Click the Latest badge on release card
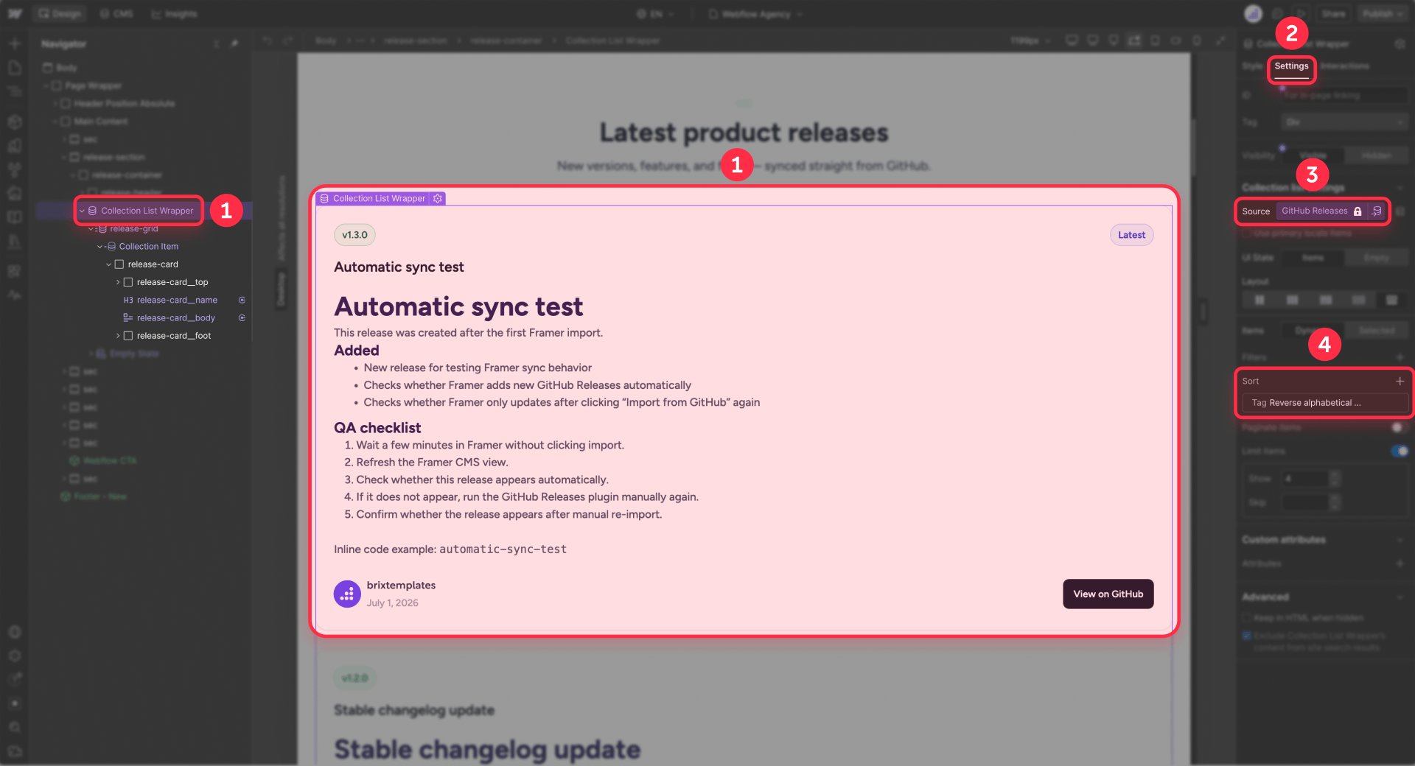Image resolution: width=1415 pixels, height=766 pixels. (x=1131, y=235)
